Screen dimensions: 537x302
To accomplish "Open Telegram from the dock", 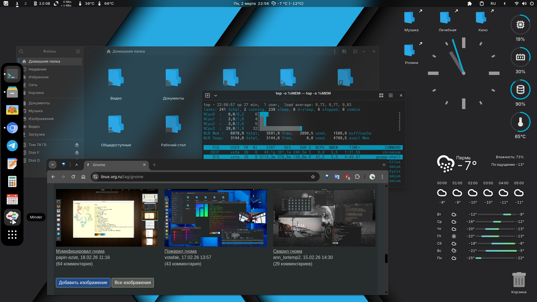I will pyautogui.click(x=12, y=146).
